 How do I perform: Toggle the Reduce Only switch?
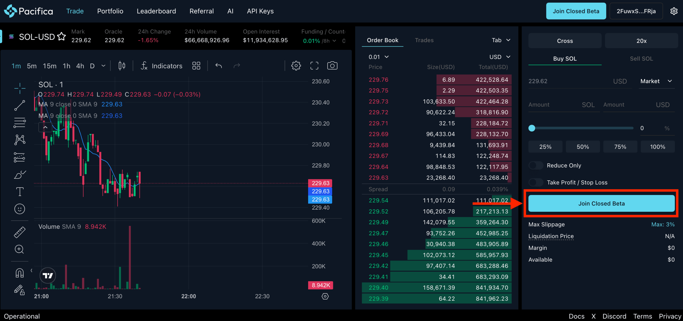pos(536,165)
